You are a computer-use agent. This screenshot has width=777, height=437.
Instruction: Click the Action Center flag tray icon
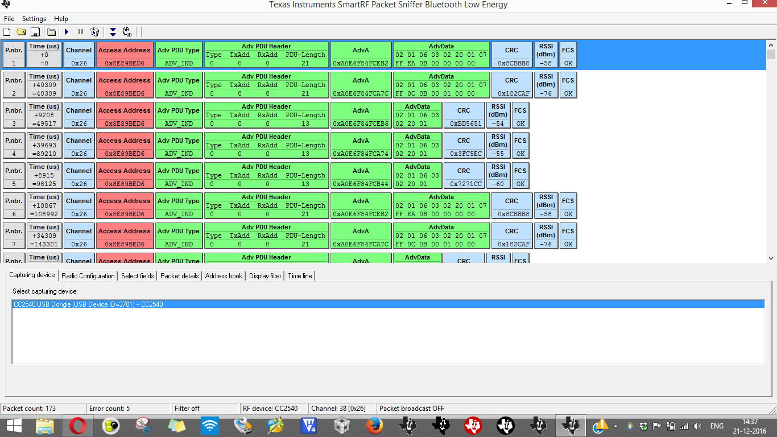[657, 426]
